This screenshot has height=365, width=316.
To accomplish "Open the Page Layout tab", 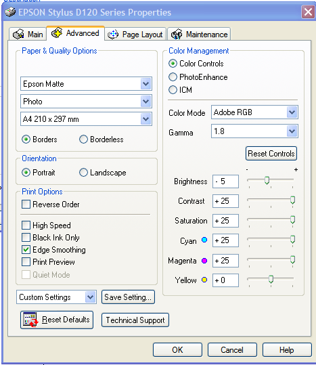I will (x=135, y=35).
